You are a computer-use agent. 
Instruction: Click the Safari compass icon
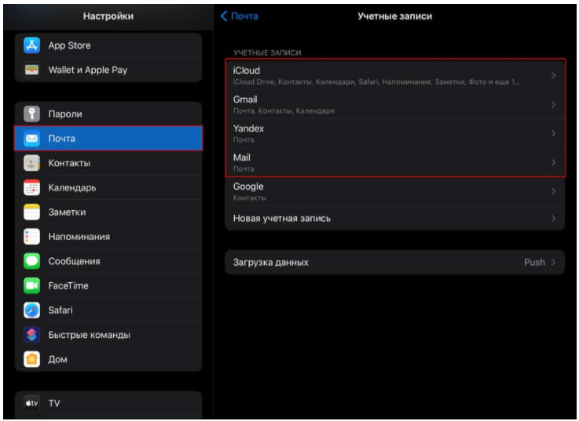coord(31,310)
